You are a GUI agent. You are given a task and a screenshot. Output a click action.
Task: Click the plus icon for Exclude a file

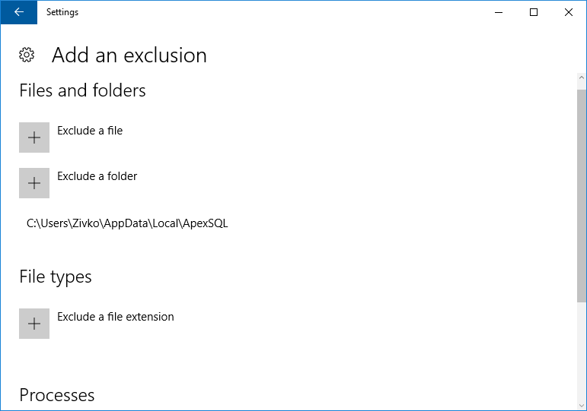coord(34,138)
